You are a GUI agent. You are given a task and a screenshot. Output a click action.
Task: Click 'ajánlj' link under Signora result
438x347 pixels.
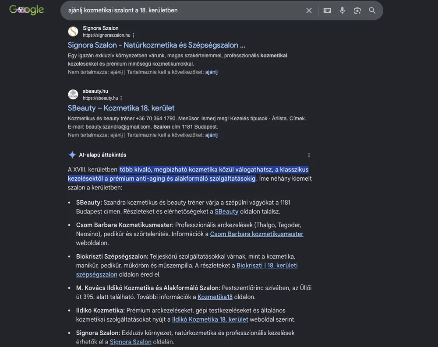pyautogui.click(x=212, y=72)
